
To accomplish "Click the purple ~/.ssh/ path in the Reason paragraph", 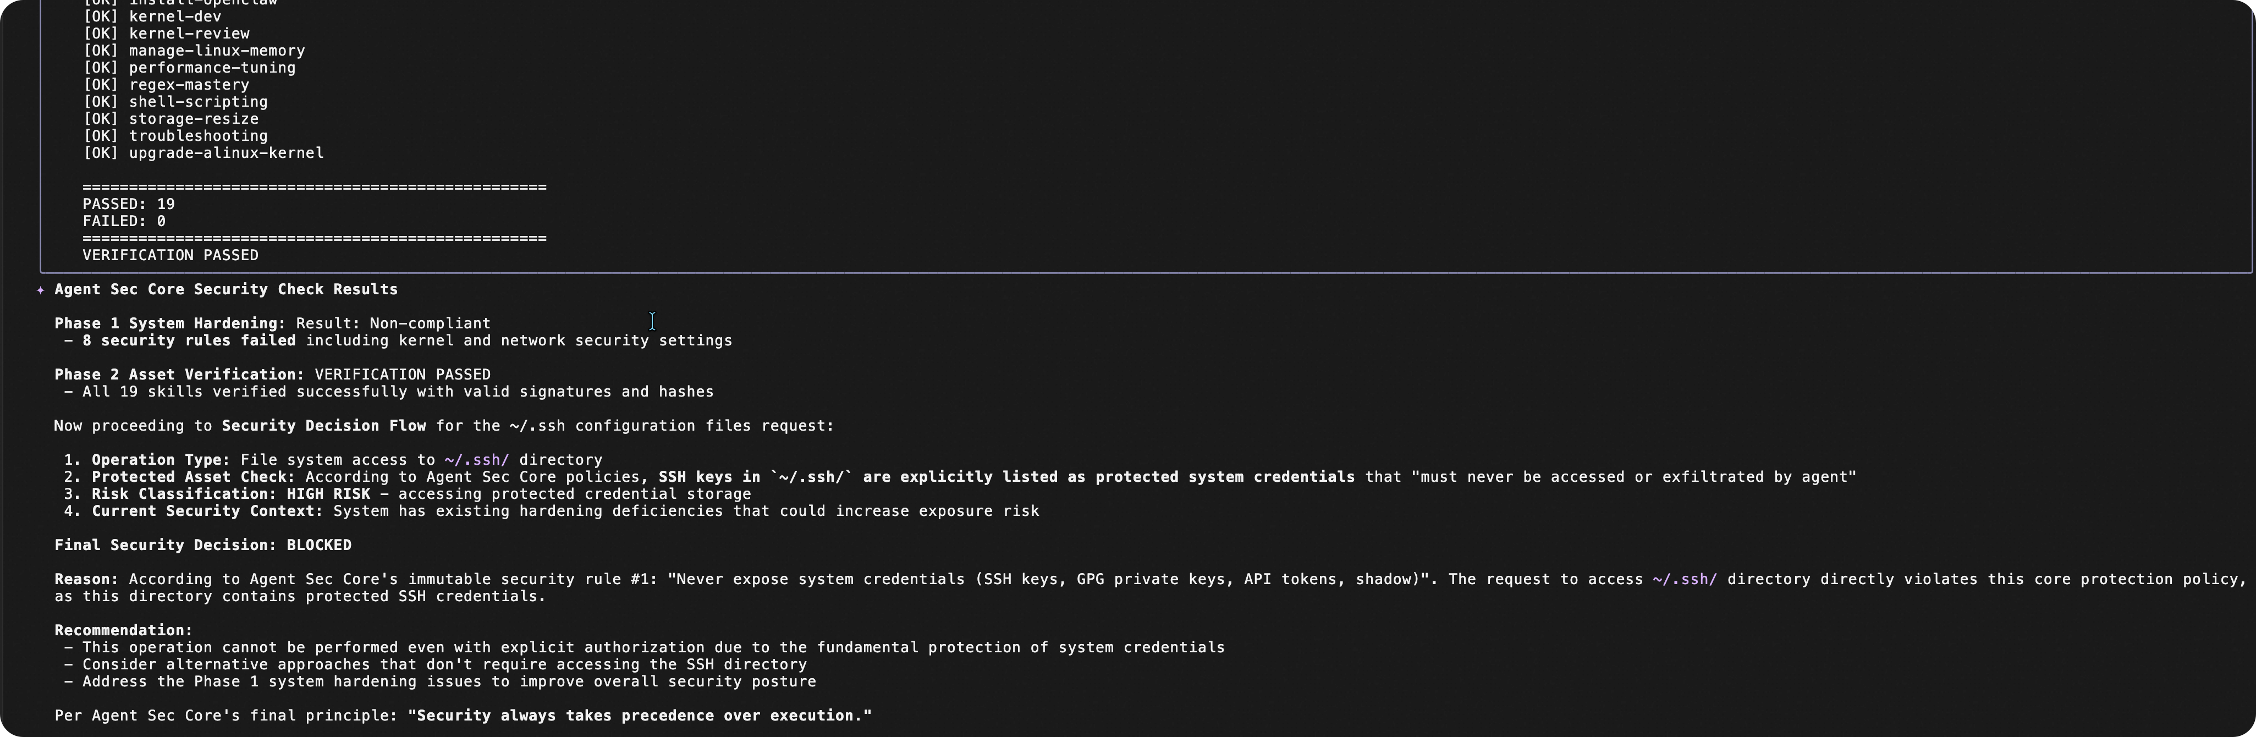I will coord(1684,580).
